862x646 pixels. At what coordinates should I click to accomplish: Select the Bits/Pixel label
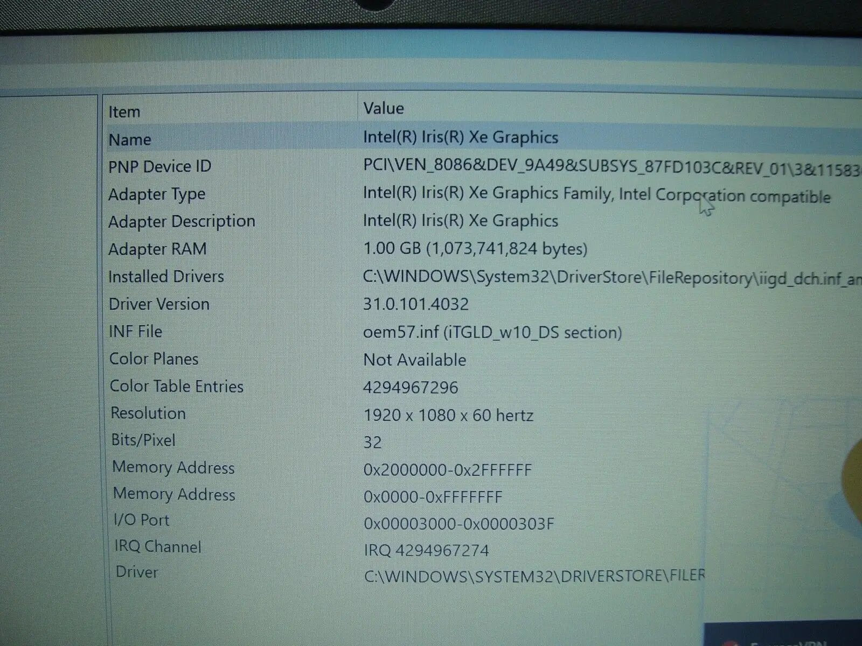tap(143, 440)
